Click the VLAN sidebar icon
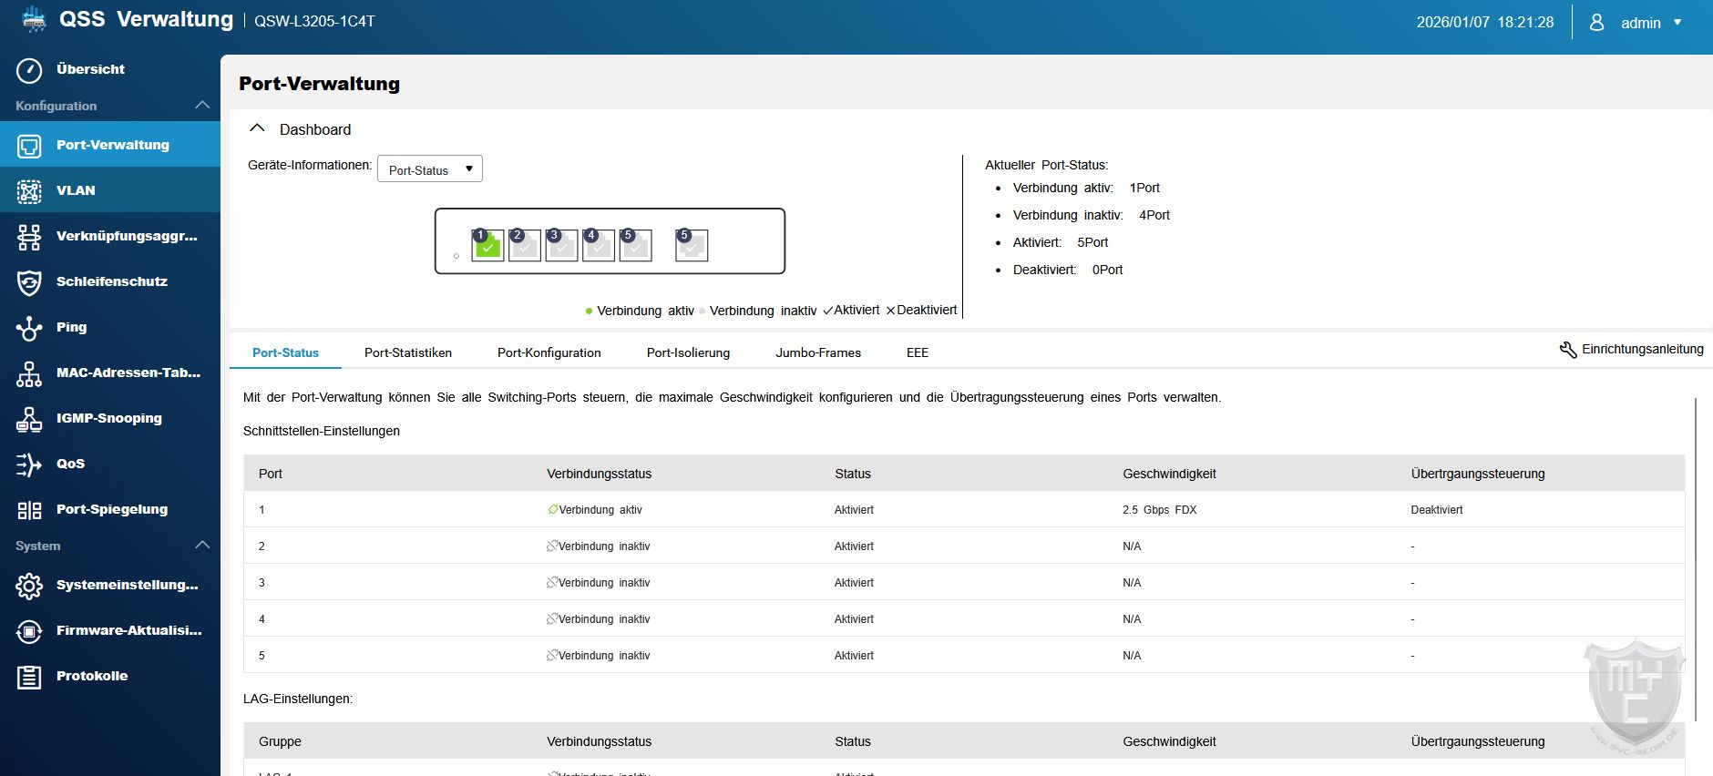Screen dimensions: 1713x776 [x=29, y=190]
